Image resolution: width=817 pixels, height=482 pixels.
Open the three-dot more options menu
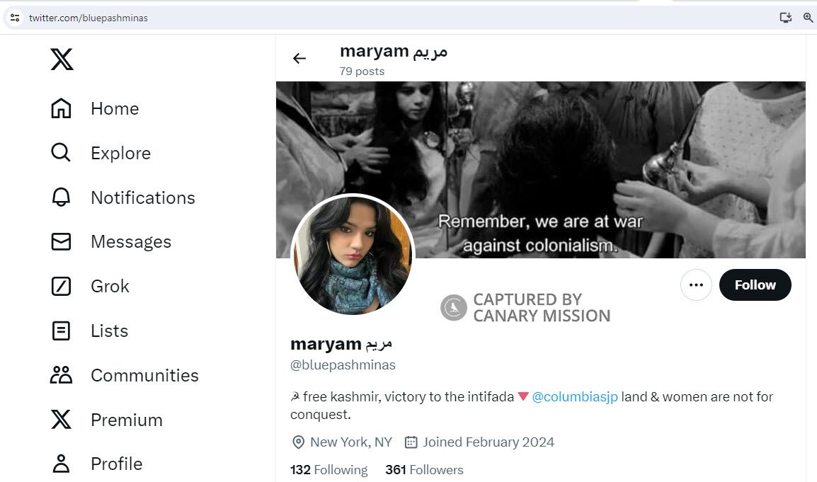[696, 285]
